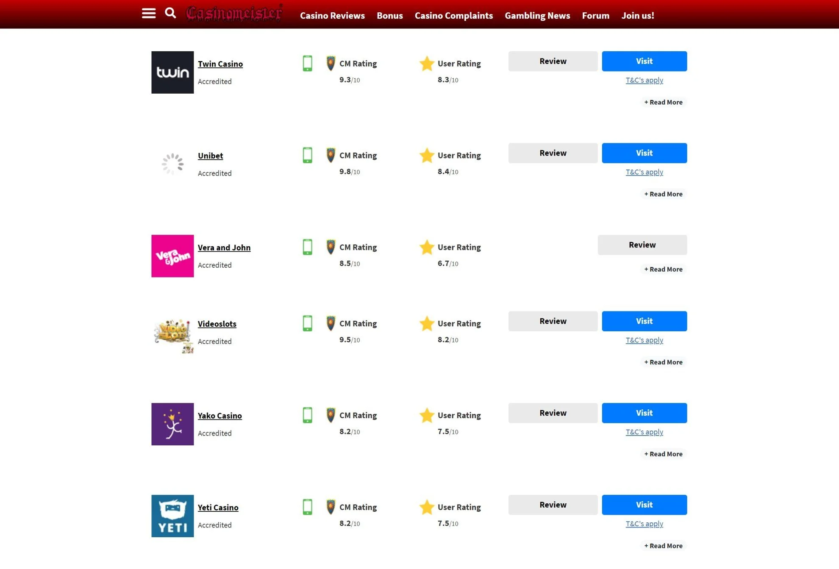Click the Vera and John logo thumbnail

pos(172,256)
